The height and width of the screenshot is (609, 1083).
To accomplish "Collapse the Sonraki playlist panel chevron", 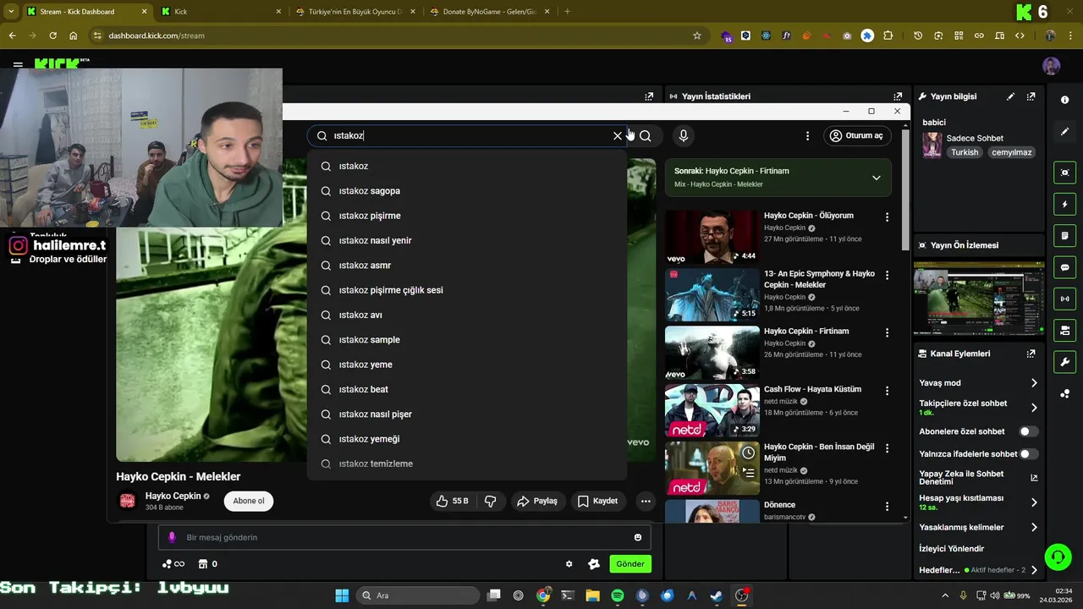I will (876, 178).
